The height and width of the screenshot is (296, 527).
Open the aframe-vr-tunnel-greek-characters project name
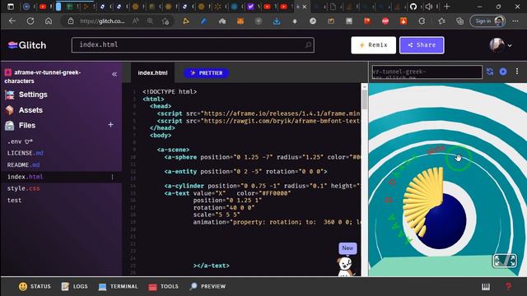43,76
